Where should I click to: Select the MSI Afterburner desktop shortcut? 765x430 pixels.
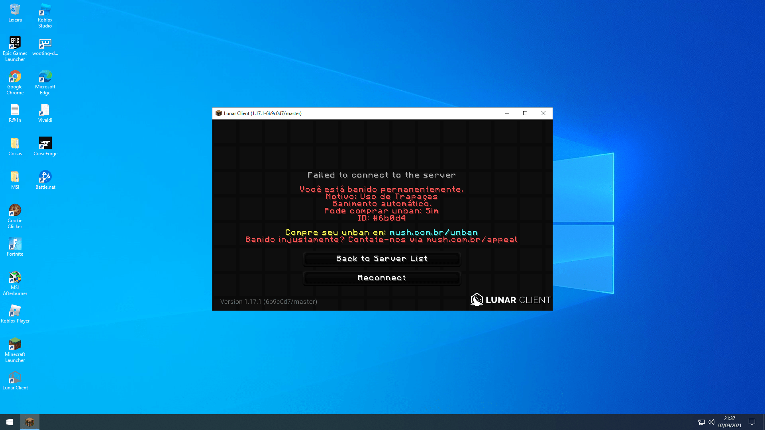pos(15,283)
